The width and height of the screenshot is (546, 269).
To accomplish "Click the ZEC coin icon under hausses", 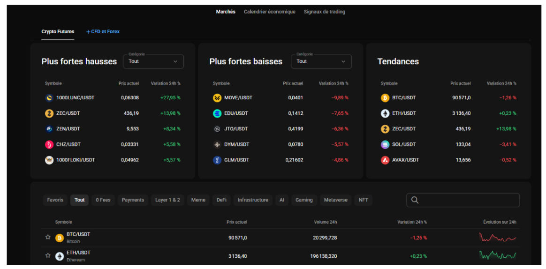I will point(49,113).
